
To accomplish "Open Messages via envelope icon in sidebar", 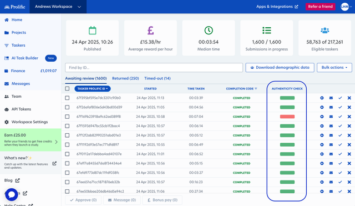I will coord(7,84).
